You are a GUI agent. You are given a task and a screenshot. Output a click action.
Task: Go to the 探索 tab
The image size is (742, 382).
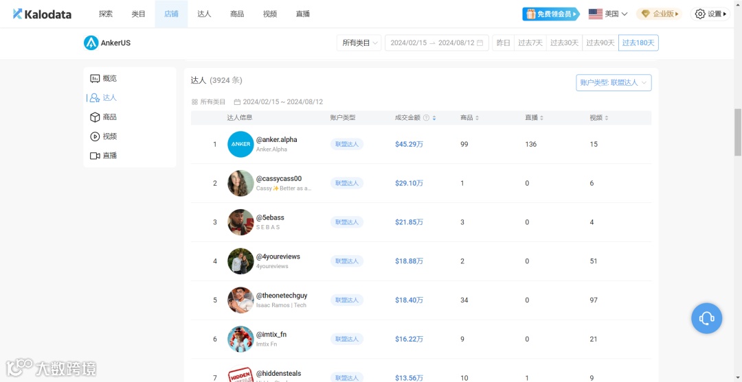coord(106,14)
